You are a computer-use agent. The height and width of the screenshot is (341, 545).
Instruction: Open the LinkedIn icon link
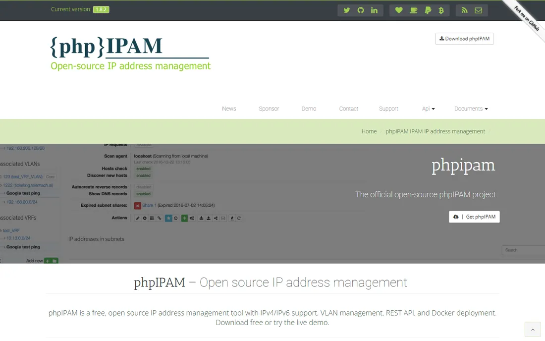(374, 10)
